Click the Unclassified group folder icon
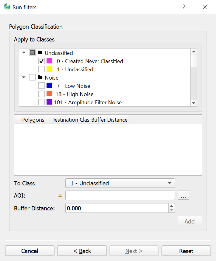 tap(40, 53)
